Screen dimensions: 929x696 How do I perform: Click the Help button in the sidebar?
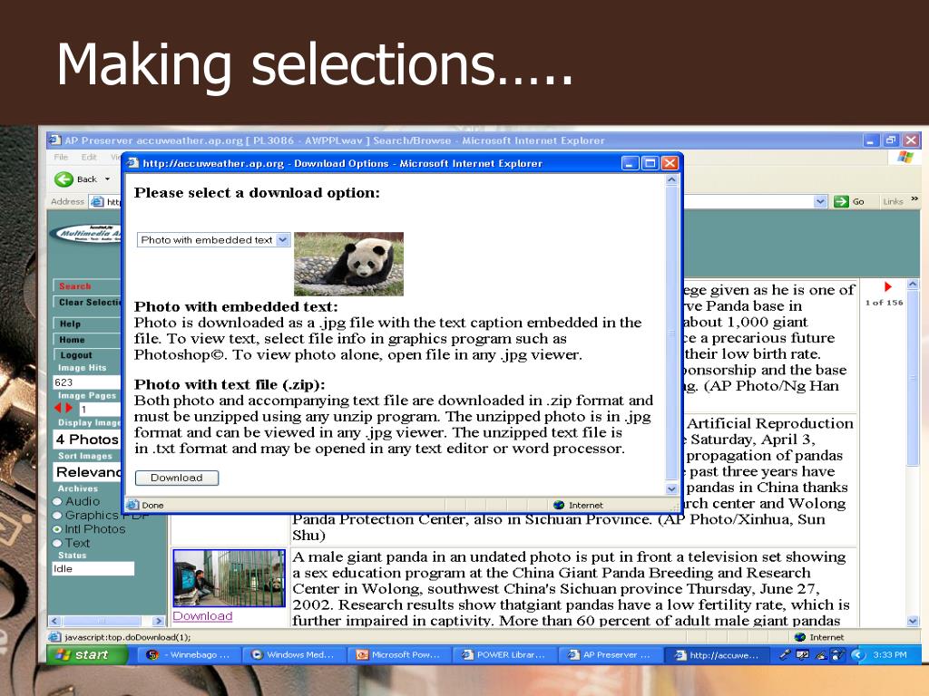pos(86,324)
